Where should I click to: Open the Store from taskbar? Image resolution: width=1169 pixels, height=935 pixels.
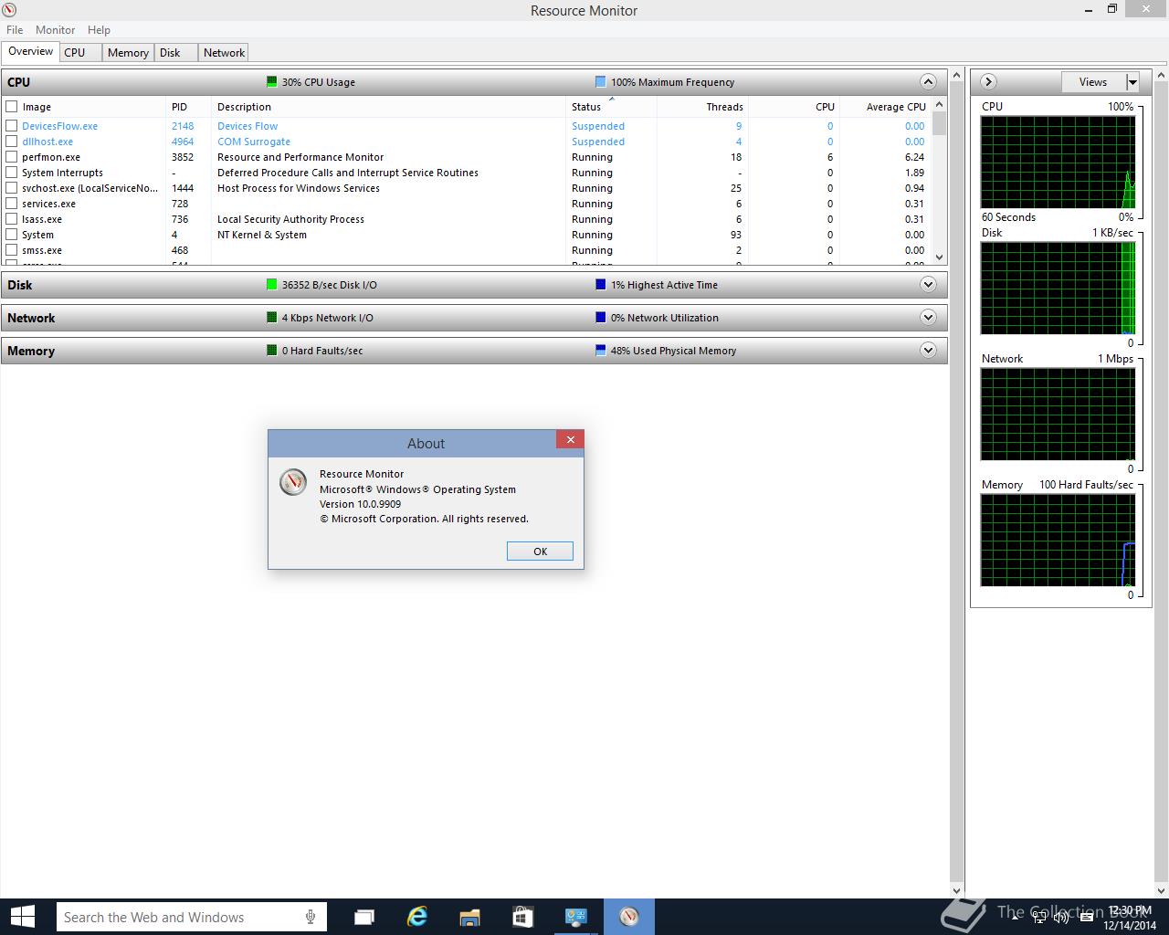pyautogui.click(x=522, y=917)
